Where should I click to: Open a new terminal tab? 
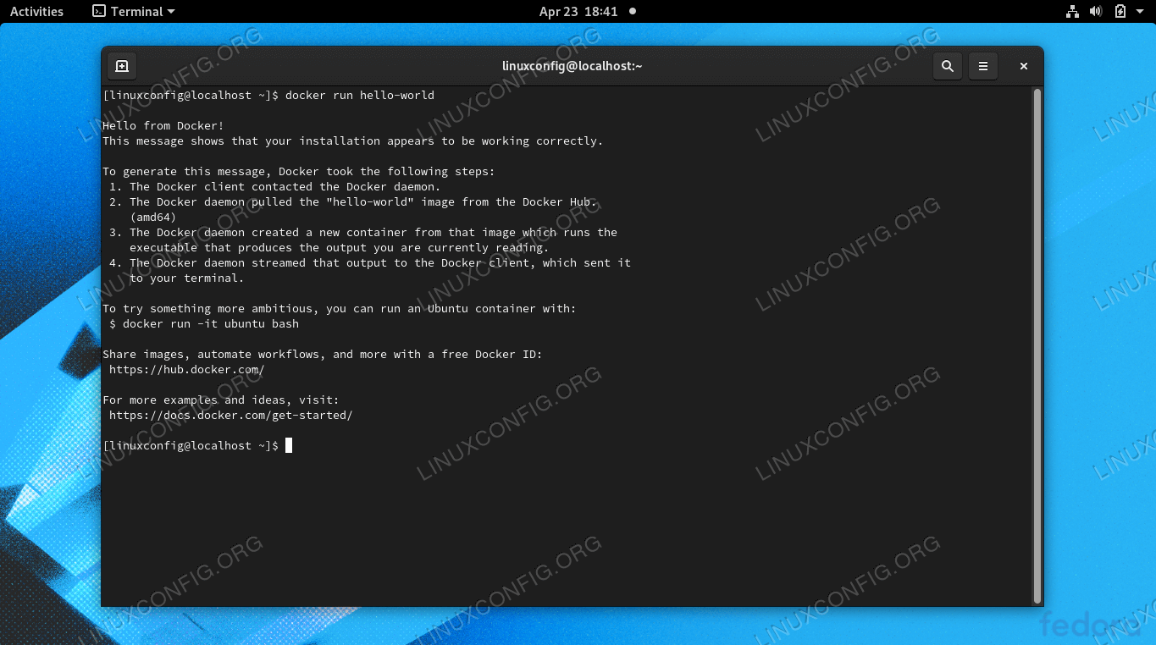pos(122,66)
